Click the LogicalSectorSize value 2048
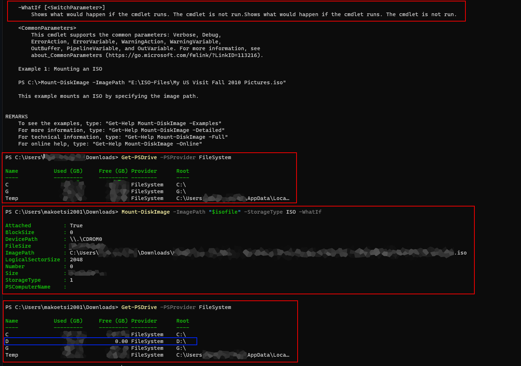Image resolution: width=521 pixels, height=366 pixels. pos(76,260)
